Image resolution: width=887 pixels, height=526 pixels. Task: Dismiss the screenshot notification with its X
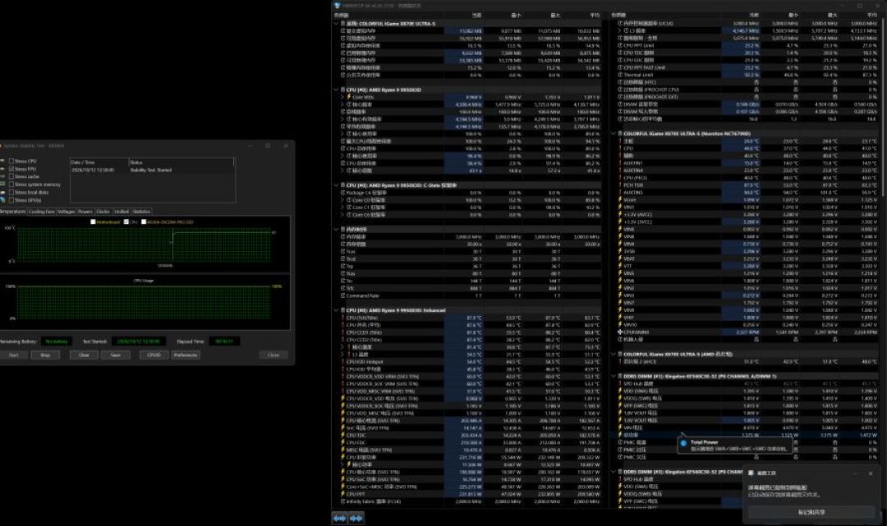tap(871, 473)
